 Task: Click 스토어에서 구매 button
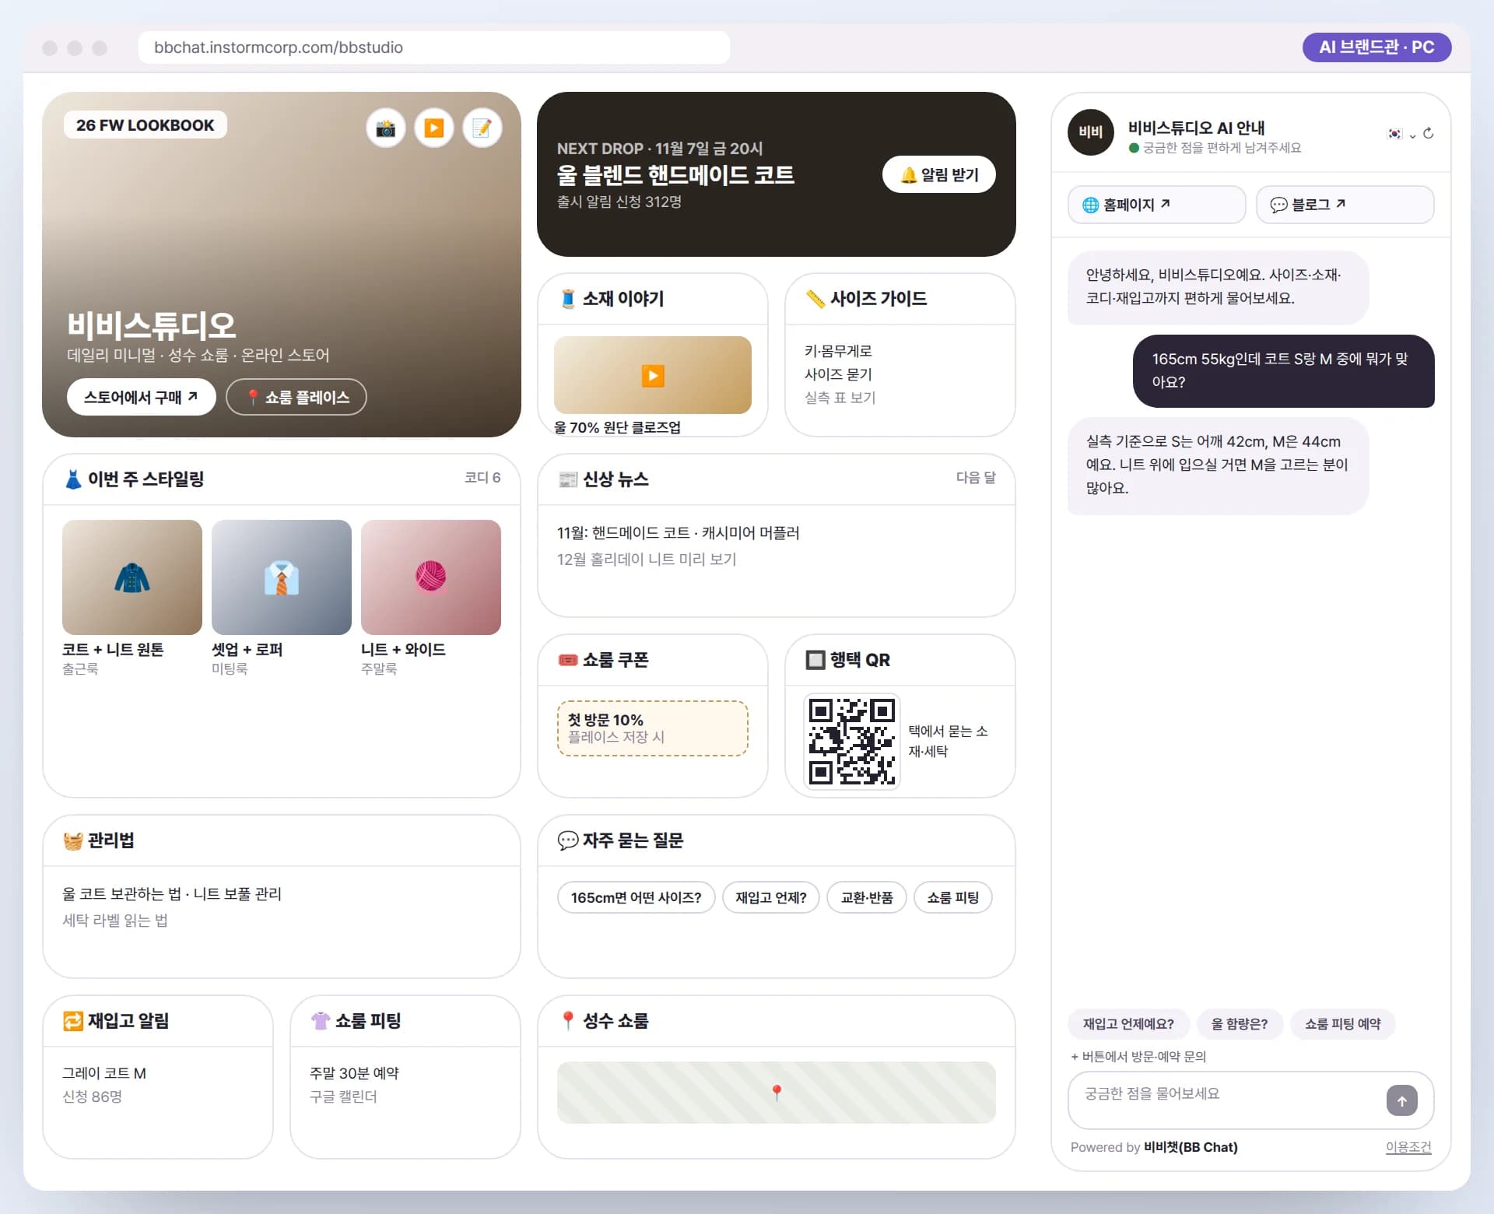(x=141, y=397)
